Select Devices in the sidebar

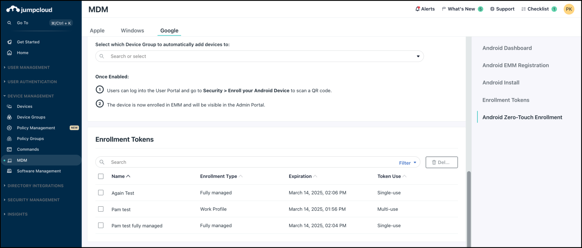[25, 107]
